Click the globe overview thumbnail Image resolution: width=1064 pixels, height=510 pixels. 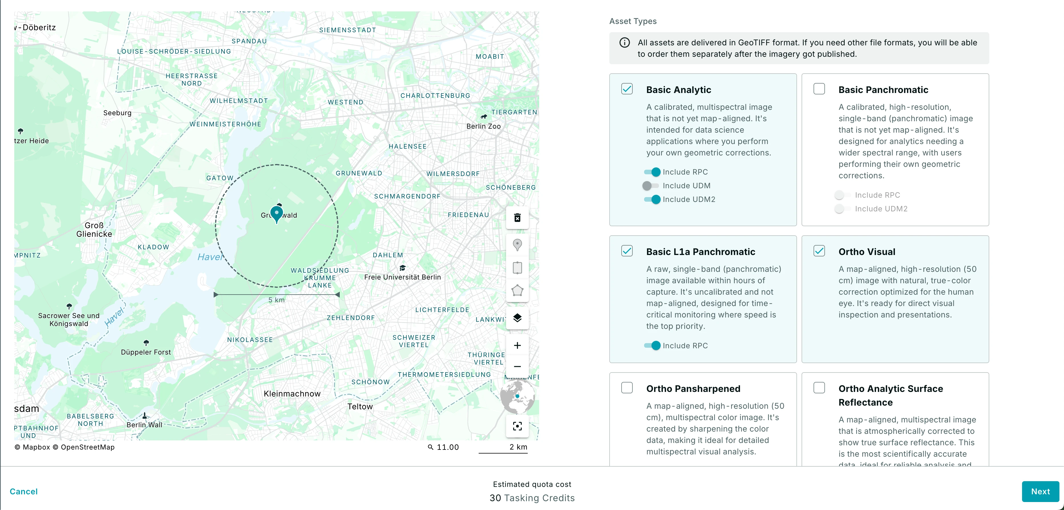(x=517, y=397)
